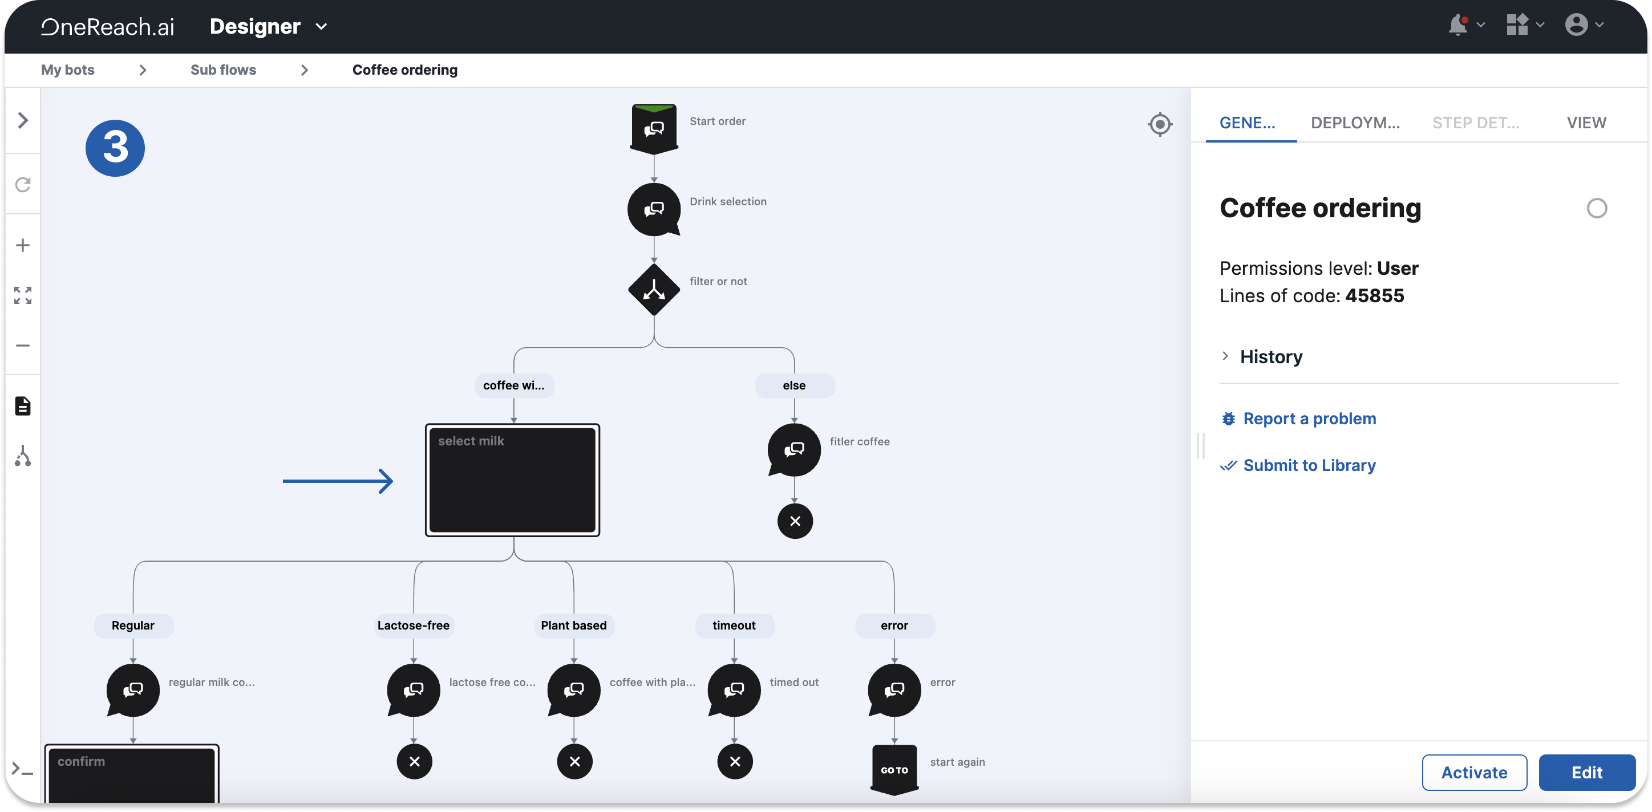Screen dimensions: 1652x812
Task: Click the notifications bell icon
Action: pos(1458,26)
